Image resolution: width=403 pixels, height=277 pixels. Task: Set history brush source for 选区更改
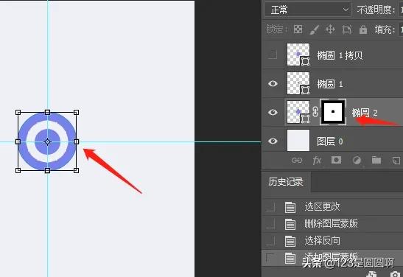tap(270, 207)
